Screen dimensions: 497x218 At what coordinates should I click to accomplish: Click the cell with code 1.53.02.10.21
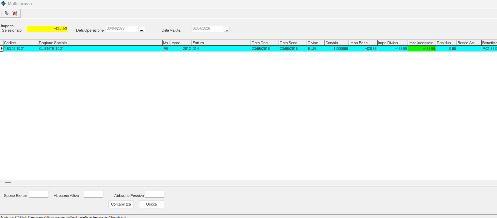coord(20,49)
